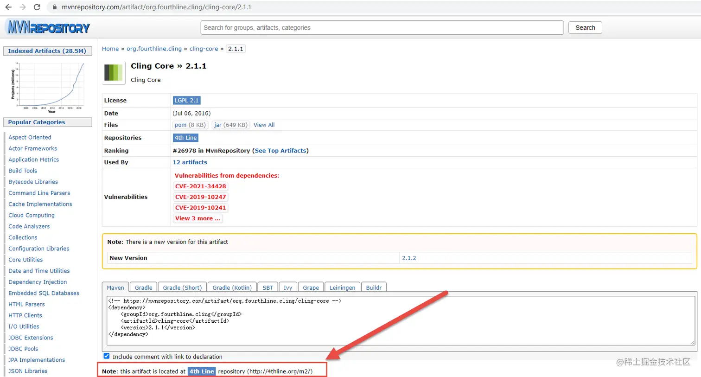The height and width of the screenshot is (377, 701).
Task: Open org.fourthline.cling breadcrumb link
Action: (x=154, y=49)
